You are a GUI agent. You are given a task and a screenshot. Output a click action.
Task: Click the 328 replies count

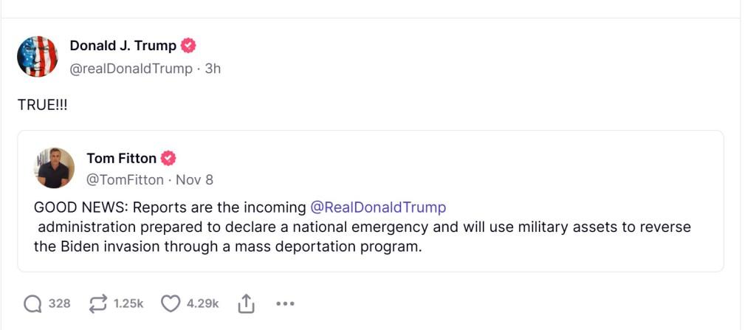[x=60, y=303]
